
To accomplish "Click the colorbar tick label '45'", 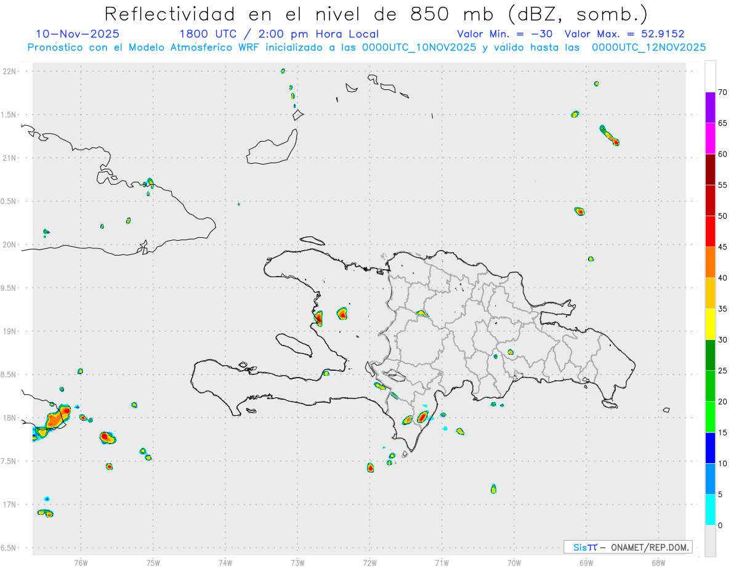I will [723, 247].
